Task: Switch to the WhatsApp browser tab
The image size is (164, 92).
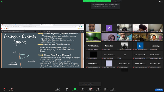Action: (x=33, y=25)
